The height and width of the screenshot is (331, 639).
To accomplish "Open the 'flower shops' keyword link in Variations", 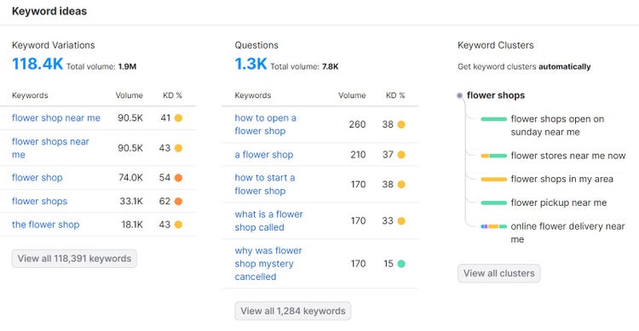I will point(39,201).
